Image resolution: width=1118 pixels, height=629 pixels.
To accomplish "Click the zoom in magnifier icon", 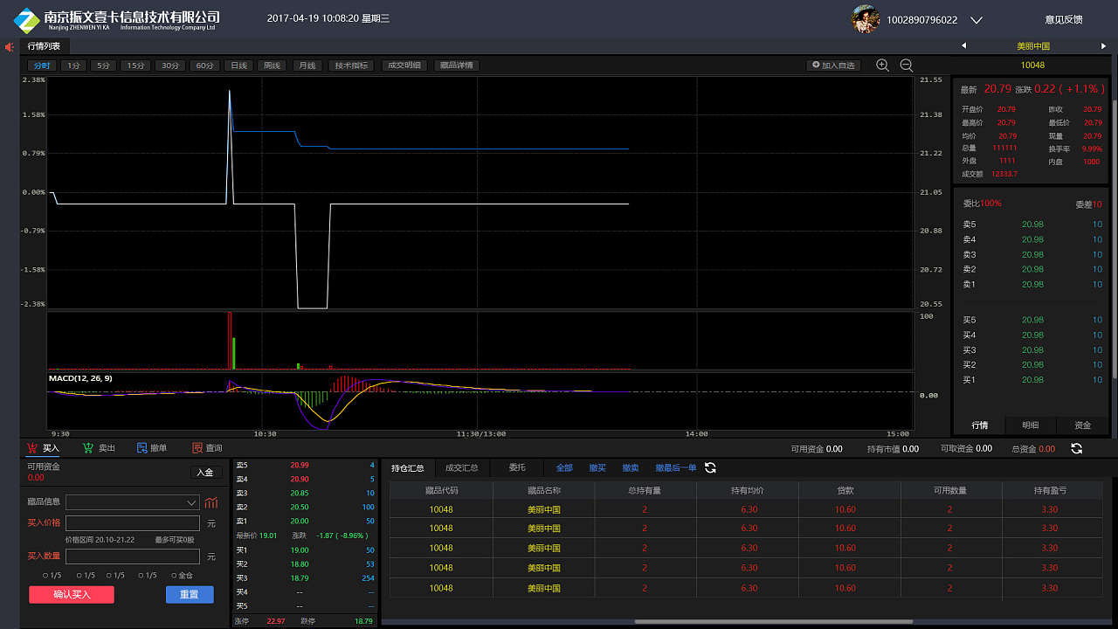I will [882, 66].
